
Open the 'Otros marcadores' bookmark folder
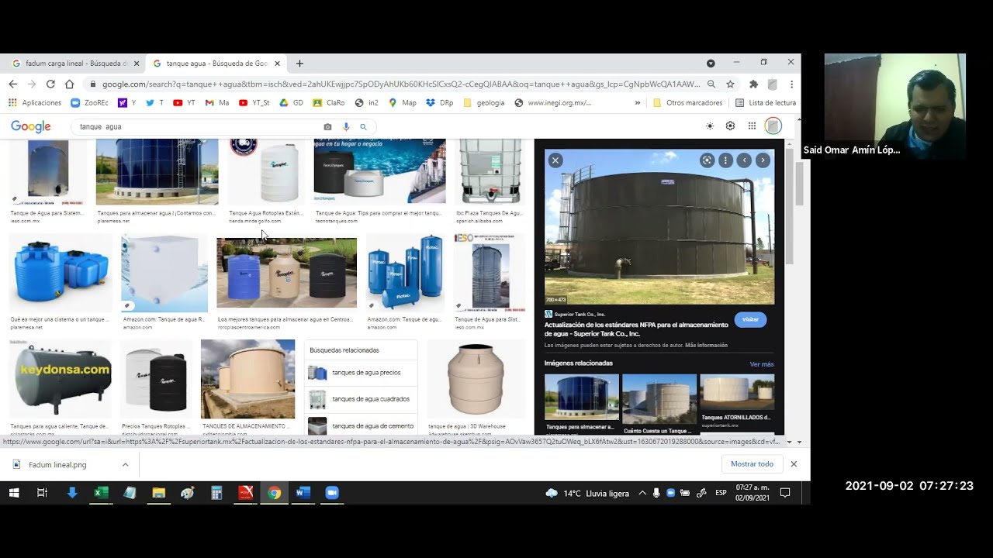coord(687,102)
